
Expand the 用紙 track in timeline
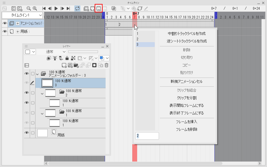point(18,32)
